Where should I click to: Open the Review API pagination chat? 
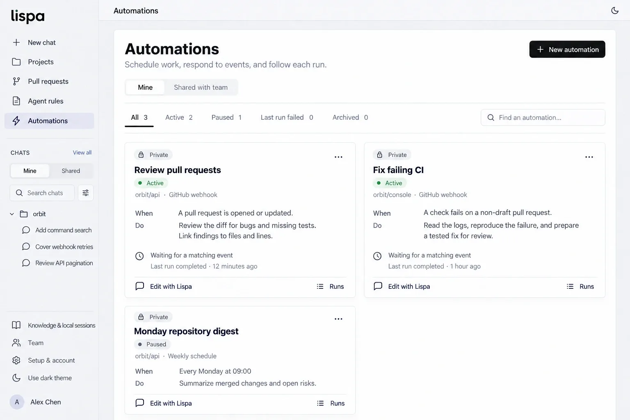click(x=57, y=263)
